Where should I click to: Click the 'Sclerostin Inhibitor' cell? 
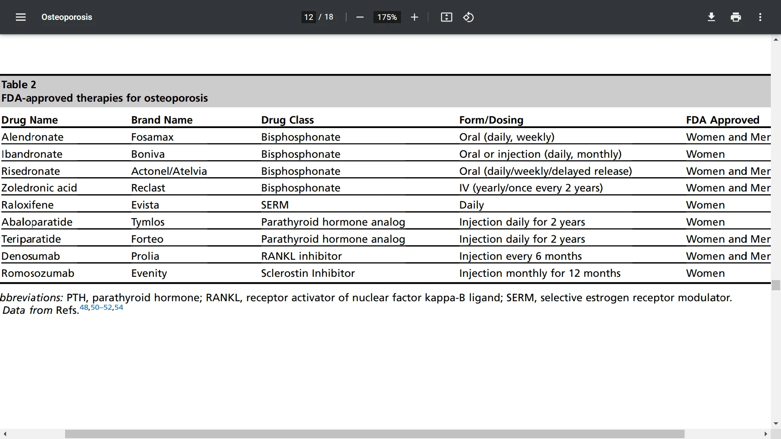(x=308, y=273)
